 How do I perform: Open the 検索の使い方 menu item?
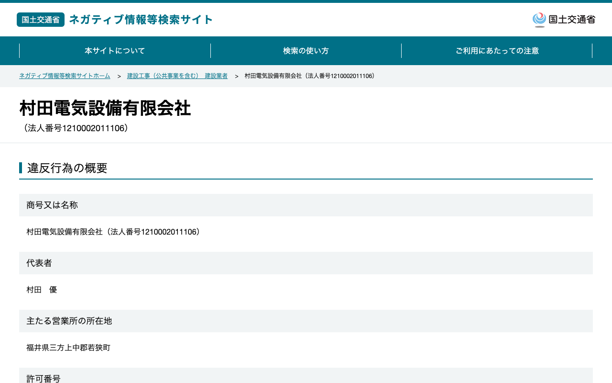click(x=306, y=51)
